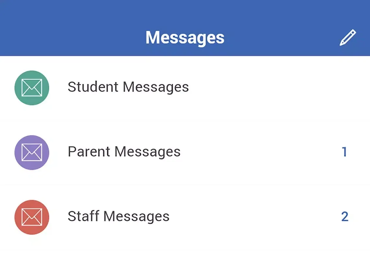Click the green Student Messages envelope icon

[32, 88]
